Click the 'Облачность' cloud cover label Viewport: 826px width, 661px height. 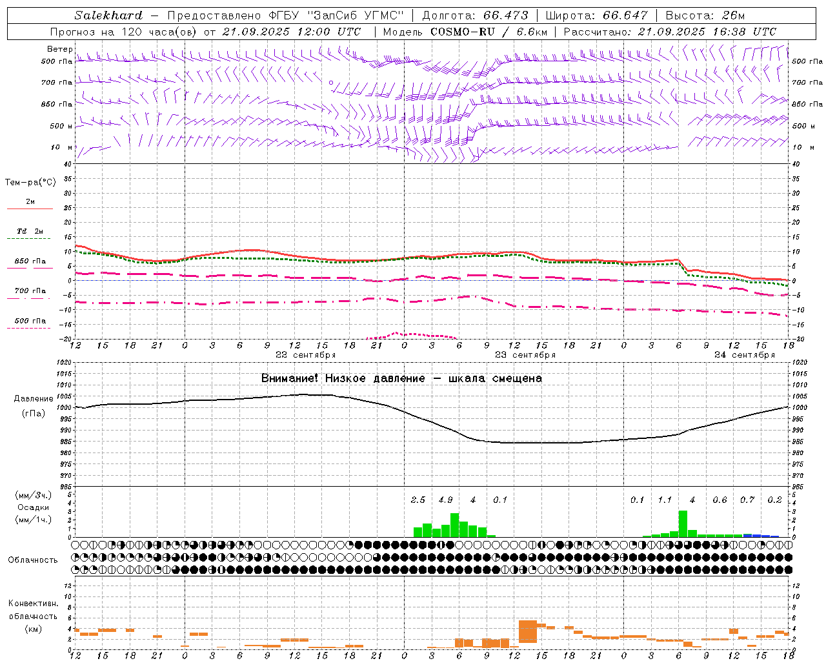[x=33, y=560]
